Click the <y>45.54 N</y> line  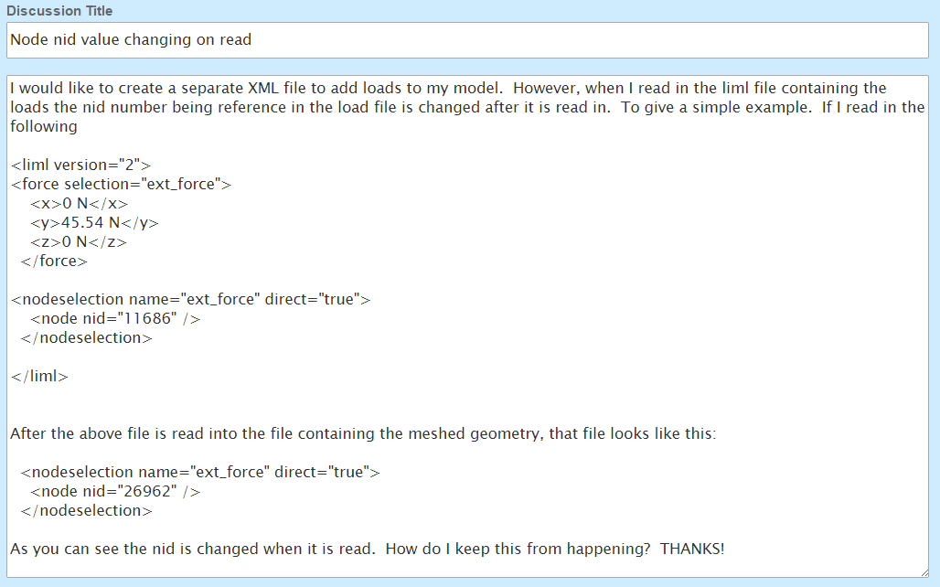point(95,222)
